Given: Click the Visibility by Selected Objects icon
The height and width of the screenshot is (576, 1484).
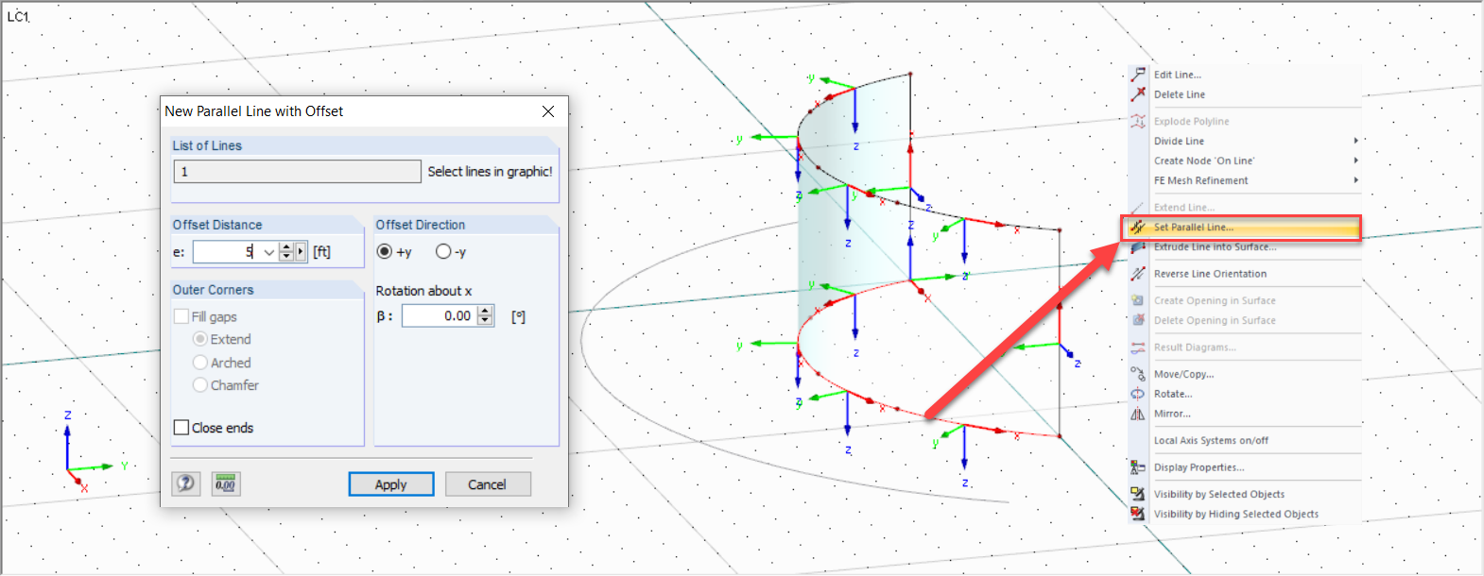Looking at the screenshot, I should point(1138,494).
